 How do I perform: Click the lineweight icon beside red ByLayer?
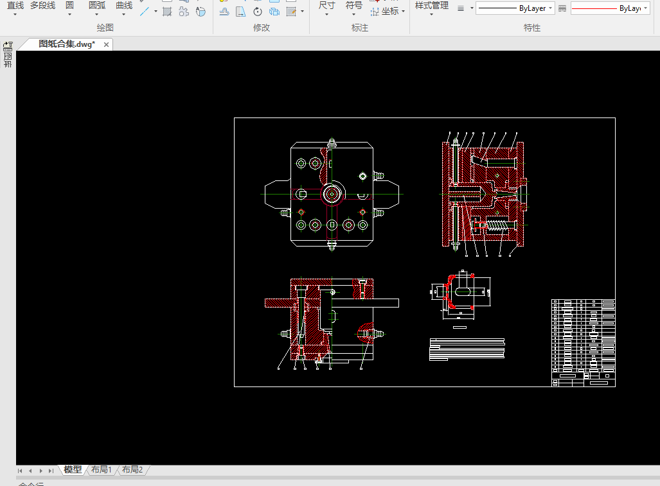pyautogui.click(x=562, y=8)
